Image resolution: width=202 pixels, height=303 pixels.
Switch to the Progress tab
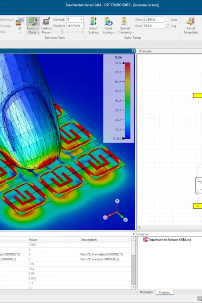click(164, 292)
